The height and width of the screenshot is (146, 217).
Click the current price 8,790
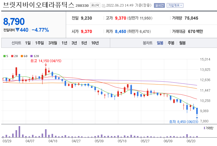14,22
